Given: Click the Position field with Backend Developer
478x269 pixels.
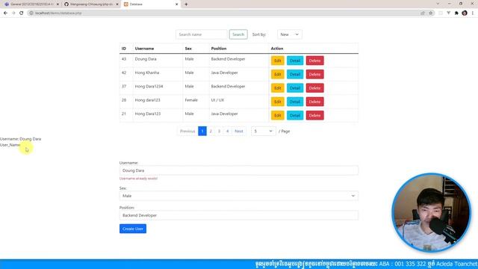Looking at the screenshot, I should (239, 215).
